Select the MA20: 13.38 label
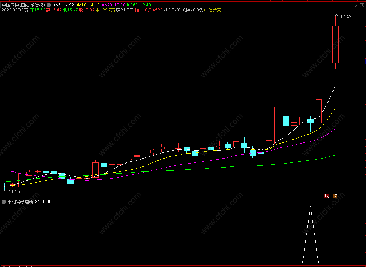Image resolution: width=366 pixels, height=267 pixels. click(x=113, y=5)
